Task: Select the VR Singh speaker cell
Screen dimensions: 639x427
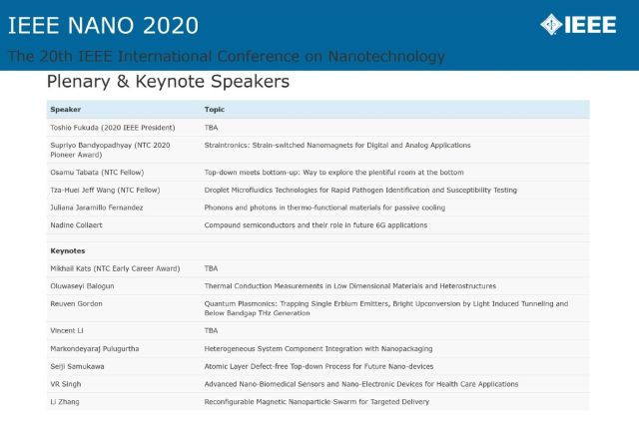Action: (66, 384)
